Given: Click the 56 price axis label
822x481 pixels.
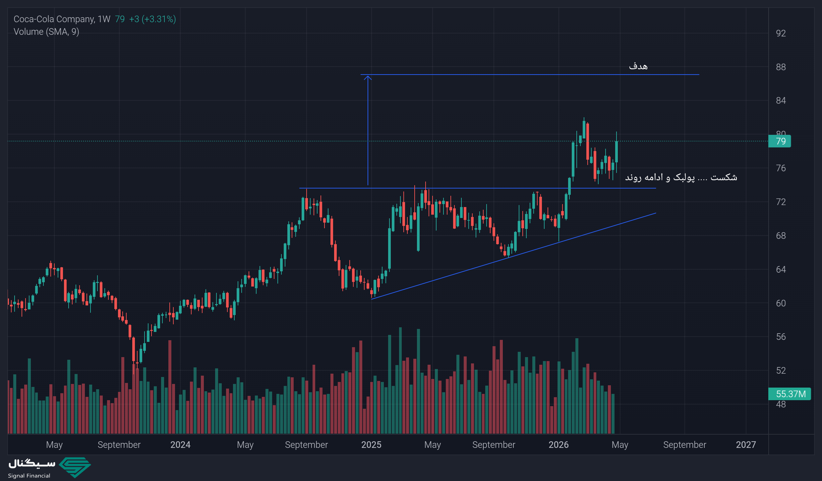Looking at the screenshot, I should coord(781,337).
